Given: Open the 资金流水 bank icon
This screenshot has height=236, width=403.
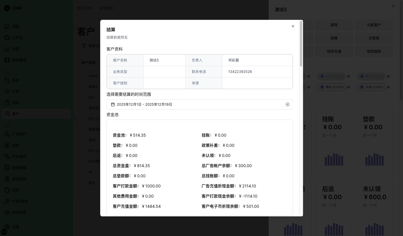Looking at the screenshot, I should (x=7, y=179).
